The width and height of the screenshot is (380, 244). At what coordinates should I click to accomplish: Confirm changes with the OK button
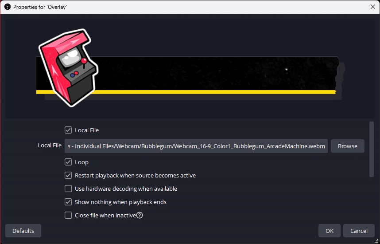pos(329,231)
